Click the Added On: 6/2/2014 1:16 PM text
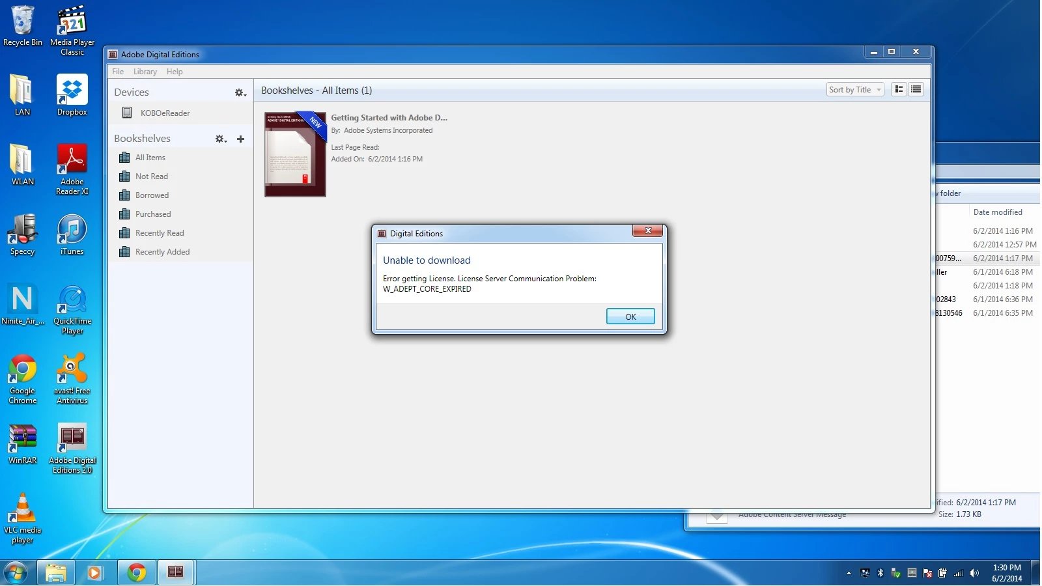 click(x=376, y=159)
